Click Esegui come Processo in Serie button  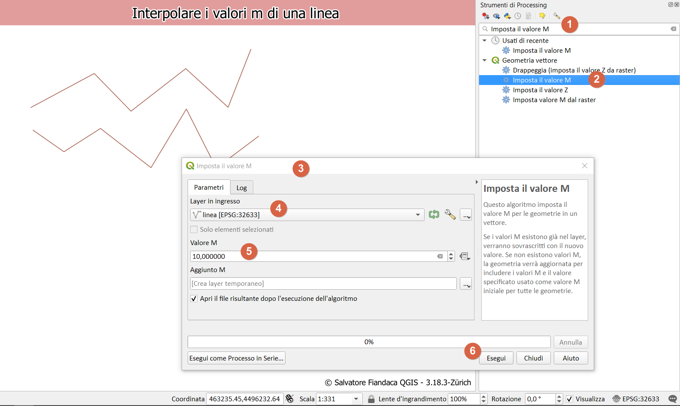pyautogui.click(x=237, y=358)
